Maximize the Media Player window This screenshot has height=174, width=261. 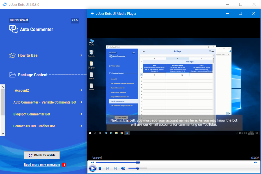click(x=240, y=14)
